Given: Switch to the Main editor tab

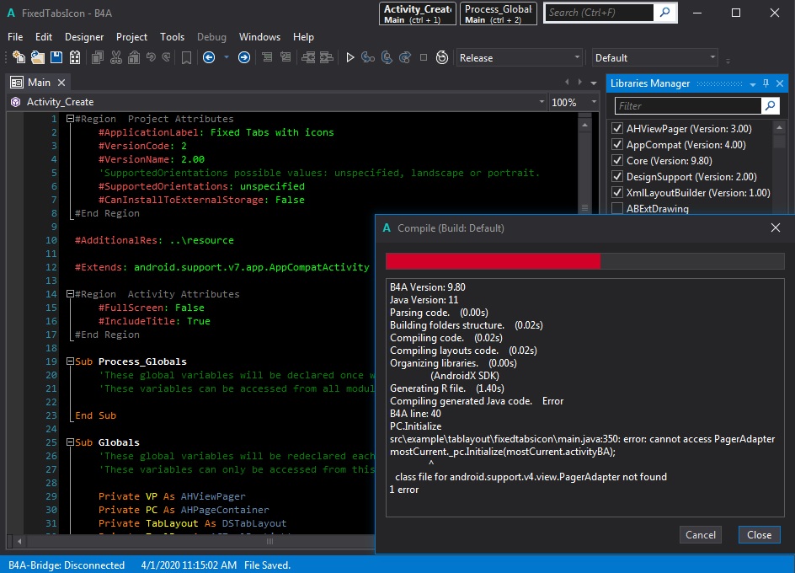Looking at the screenshot, I should point(38,83).
